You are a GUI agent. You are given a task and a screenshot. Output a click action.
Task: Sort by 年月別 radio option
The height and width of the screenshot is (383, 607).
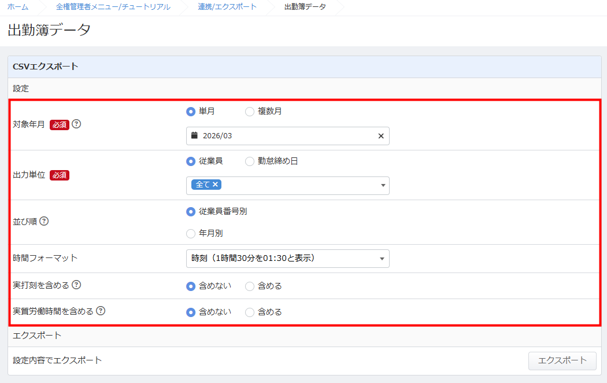click(190, 234)
